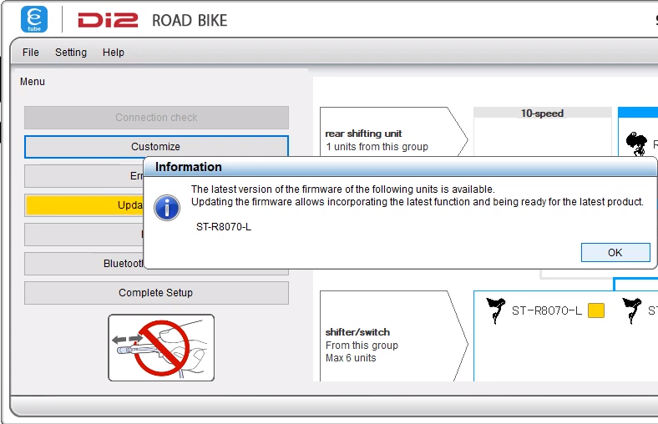Click the no-shifting warning illustration
This screenshot has height=424, width=658.
pyautogui.click(x=161, y=348)
